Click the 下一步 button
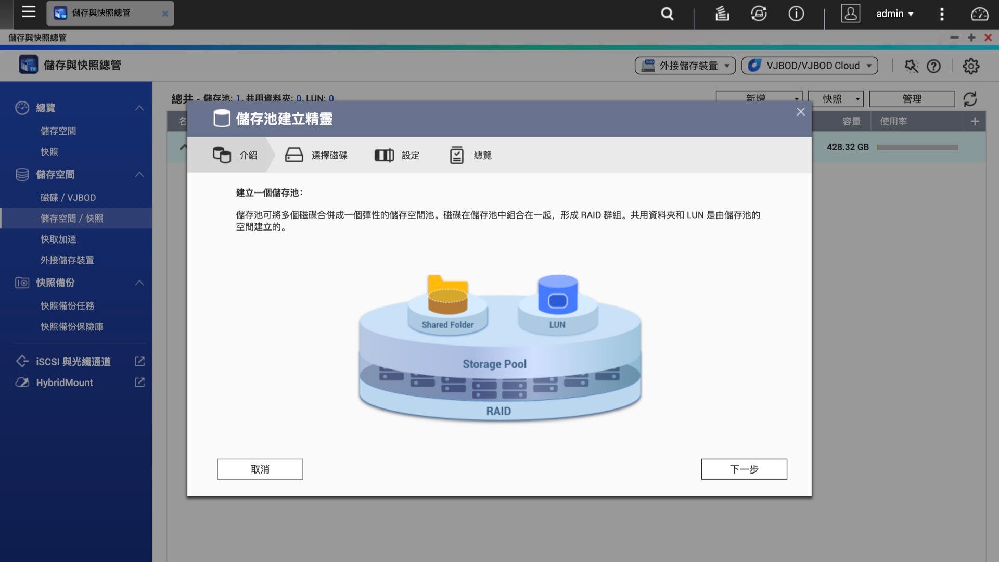This screenshot has width=999, height=562. click(744, 469)
